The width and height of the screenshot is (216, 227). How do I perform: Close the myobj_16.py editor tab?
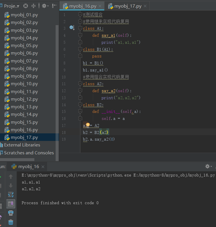[100, 6]
